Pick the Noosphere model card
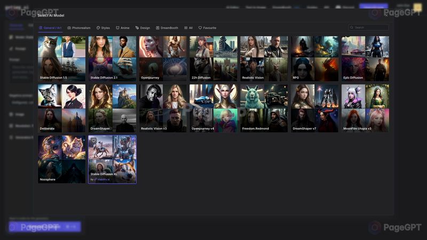This screenshot has height=240, width=427. click(x=61, y=159)
